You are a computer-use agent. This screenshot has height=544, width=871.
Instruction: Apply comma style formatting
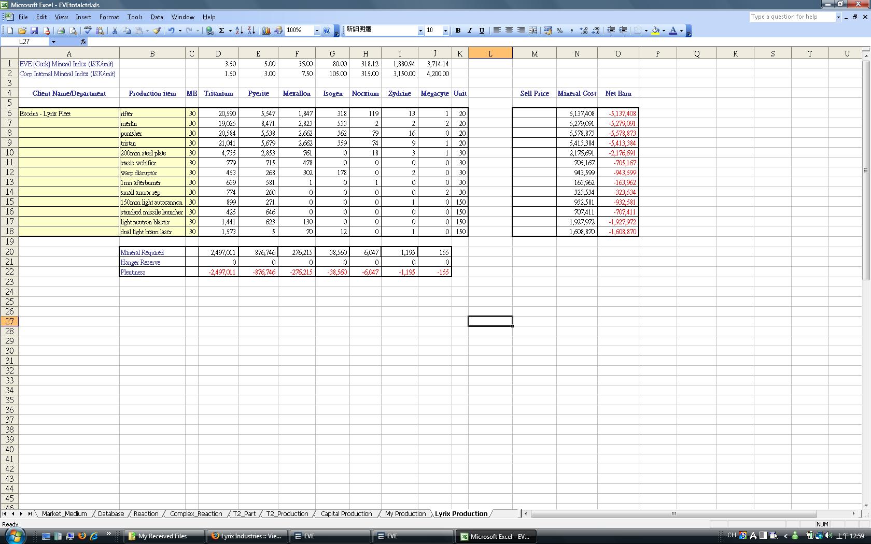[571, 31]
